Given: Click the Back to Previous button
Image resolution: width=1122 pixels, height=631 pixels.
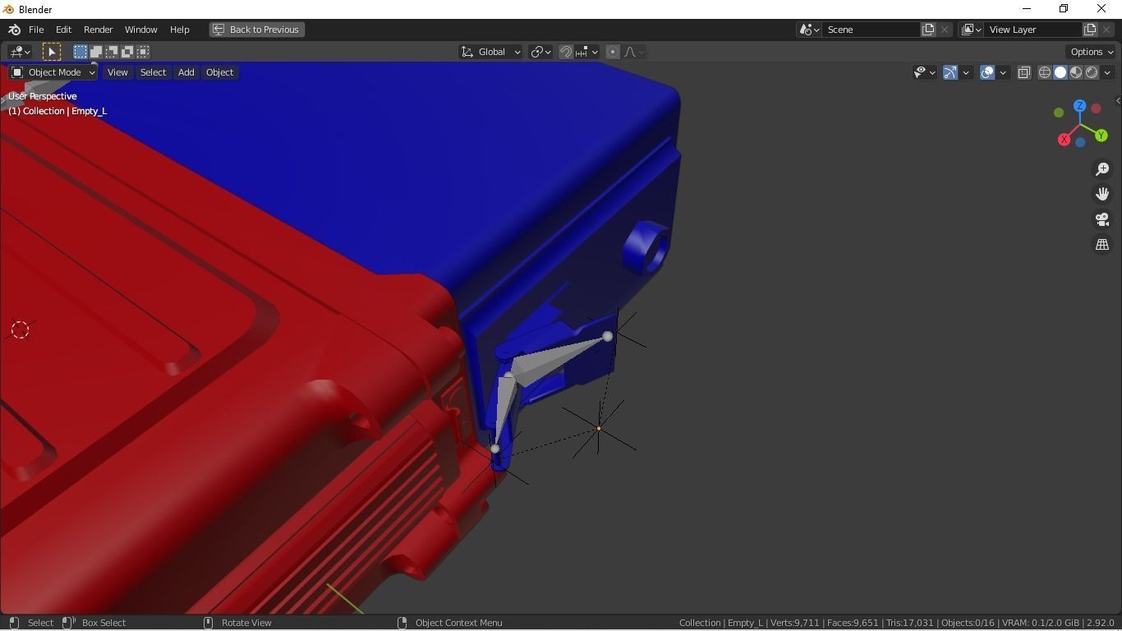Looking at the screenshot, I should click(256, 30).
